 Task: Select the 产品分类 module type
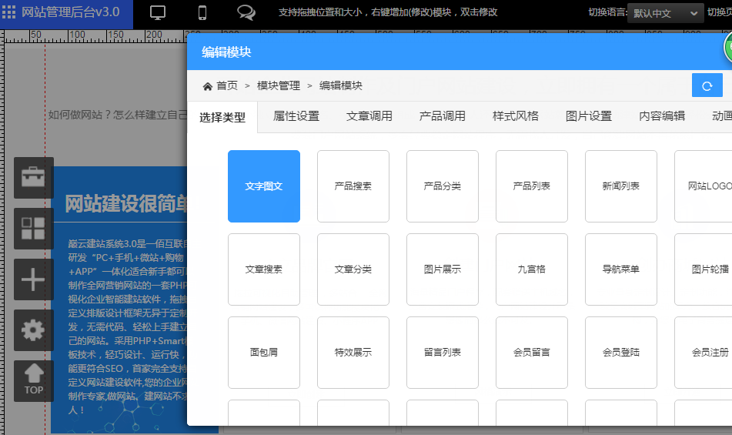(x=442, y=186)
